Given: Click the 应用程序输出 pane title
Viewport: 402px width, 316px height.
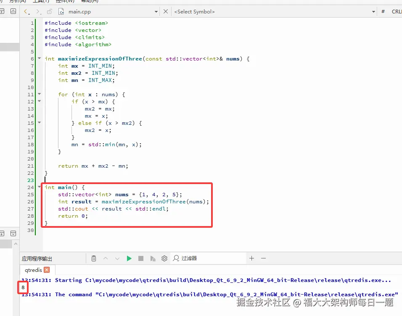Looking at the screenshot, I should click(37, 258).
